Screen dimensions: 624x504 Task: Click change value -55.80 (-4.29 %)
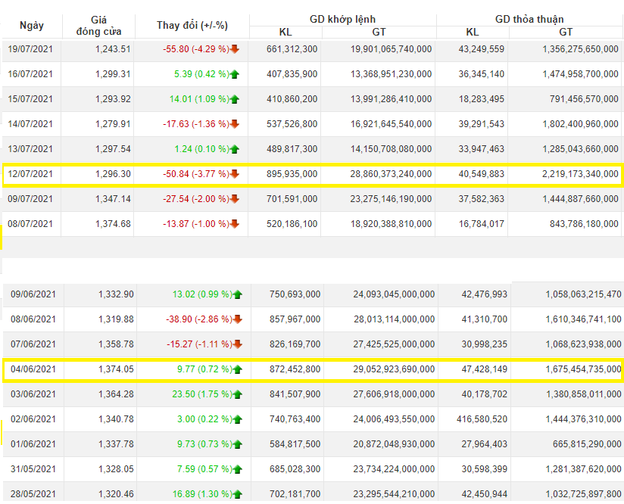click(x=196, y=49)
